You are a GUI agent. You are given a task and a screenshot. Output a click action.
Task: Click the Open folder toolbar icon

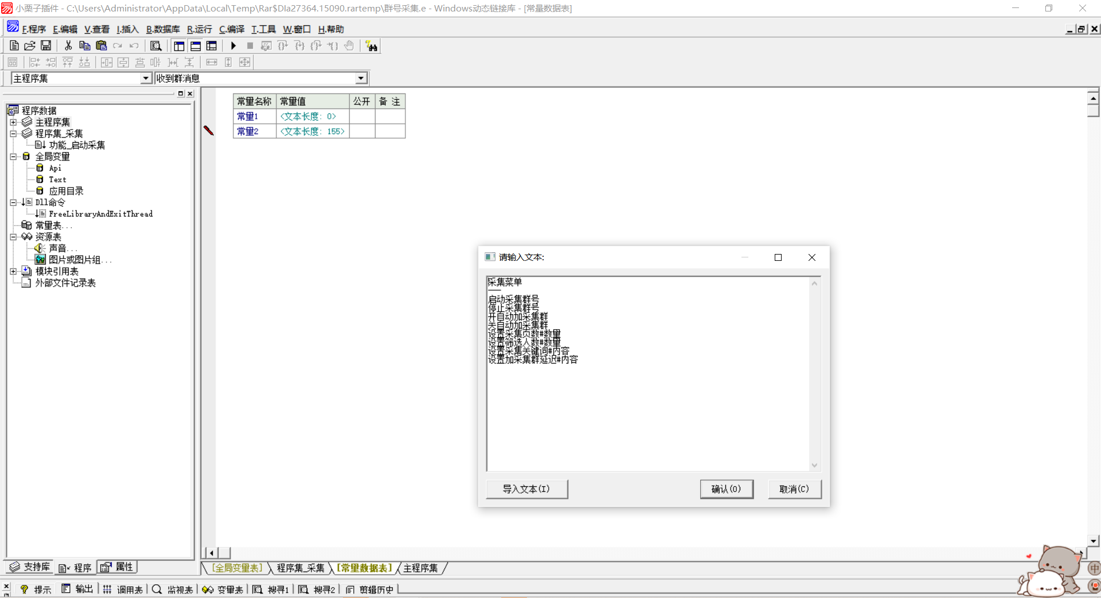coord(30,46)
